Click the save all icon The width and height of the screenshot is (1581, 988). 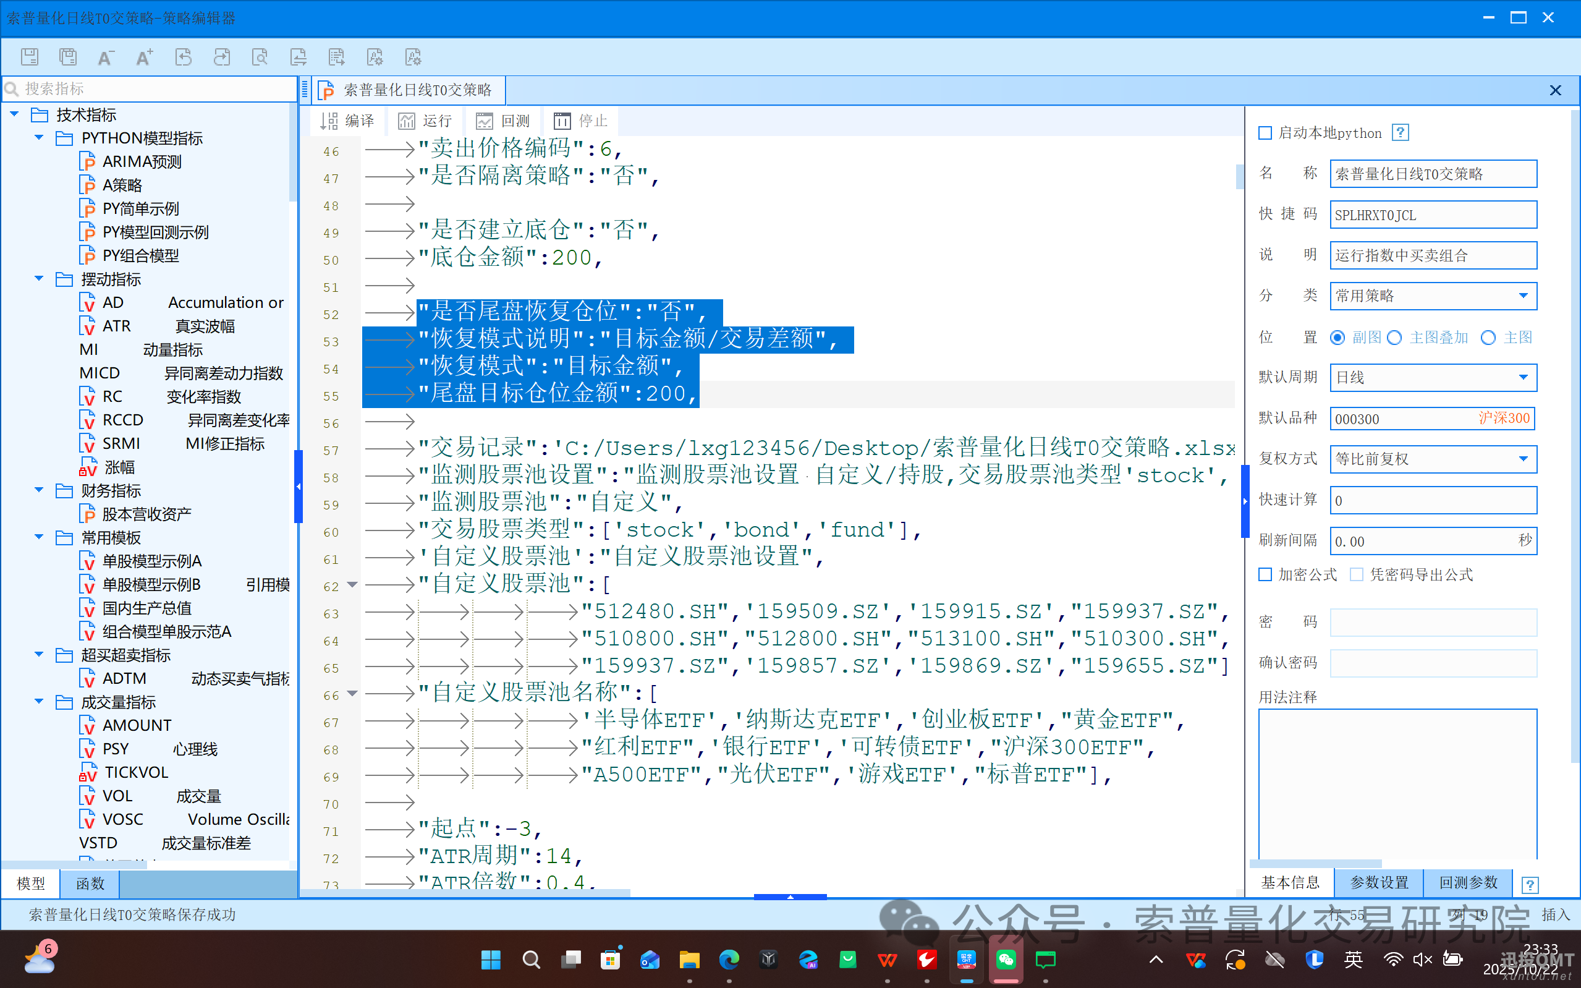(x=68, y=57)
